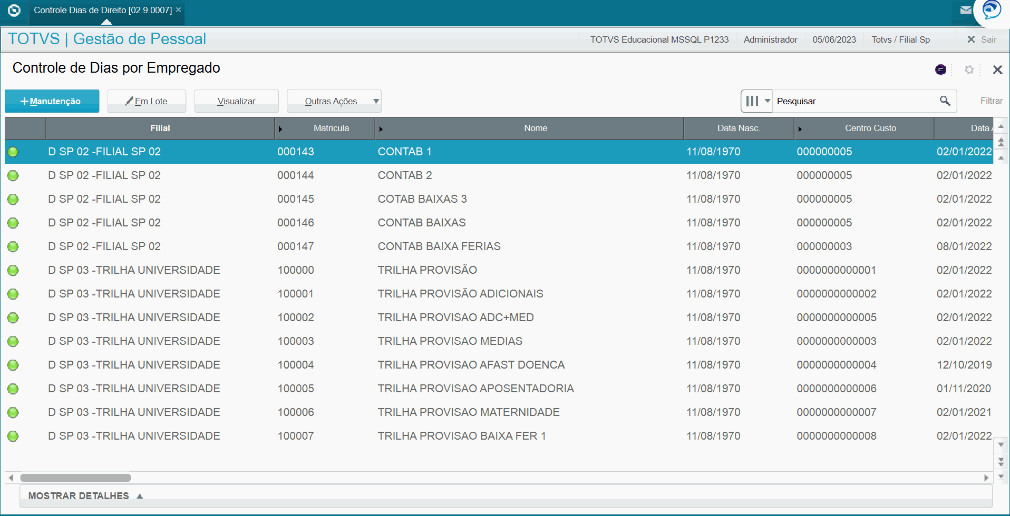Click Sair to exit the system

click(982, 39)
